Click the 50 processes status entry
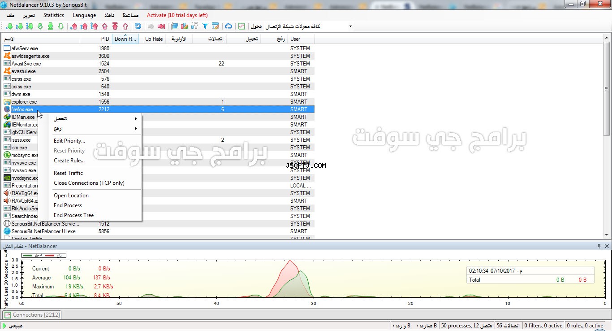The height and width of the screenshot is (331, 612). click(x=466, y=326)
